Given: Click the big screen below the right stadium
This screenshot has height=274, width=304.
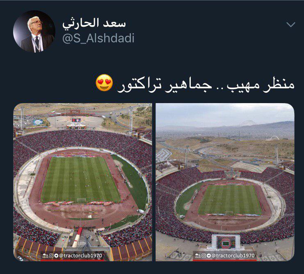Looking at the screenshot, I should click(x=226, y=242).
